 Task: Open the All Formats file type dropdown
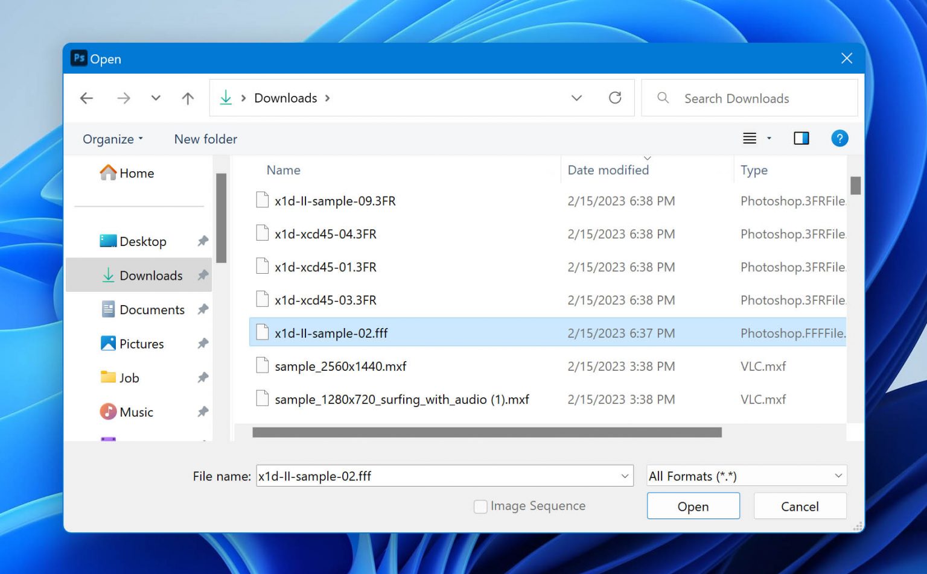(x=746, y=476)
